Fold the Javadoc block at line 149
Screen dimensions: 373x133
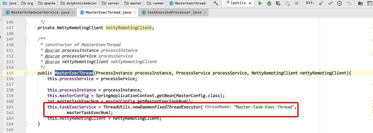pos(26,39)
